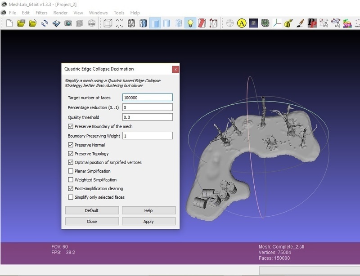
Task: Open the Edit menu
Action: [26, 13]
